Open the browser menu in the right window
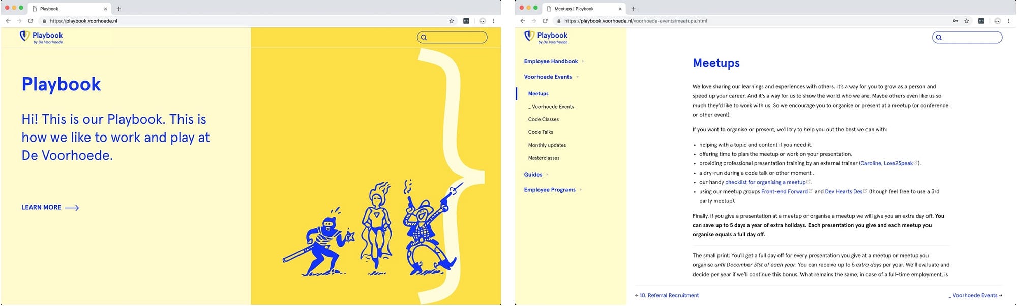This screenshot has width=1017, height=306. click(1009, 21)
